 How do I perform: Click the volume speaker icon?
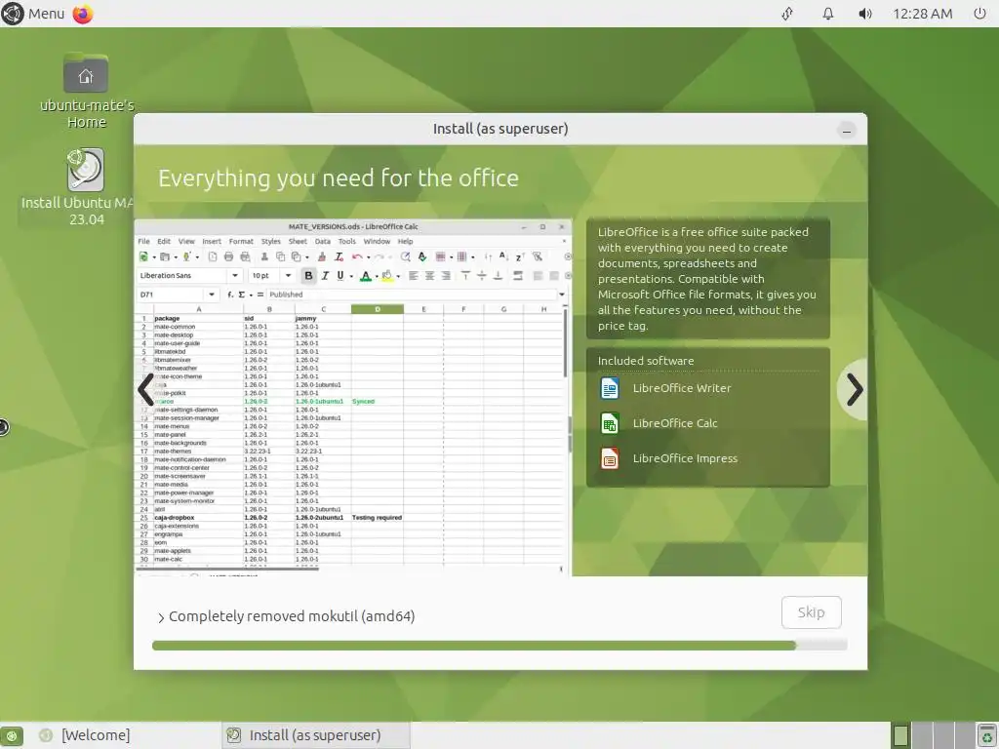[x=864, y=14]
